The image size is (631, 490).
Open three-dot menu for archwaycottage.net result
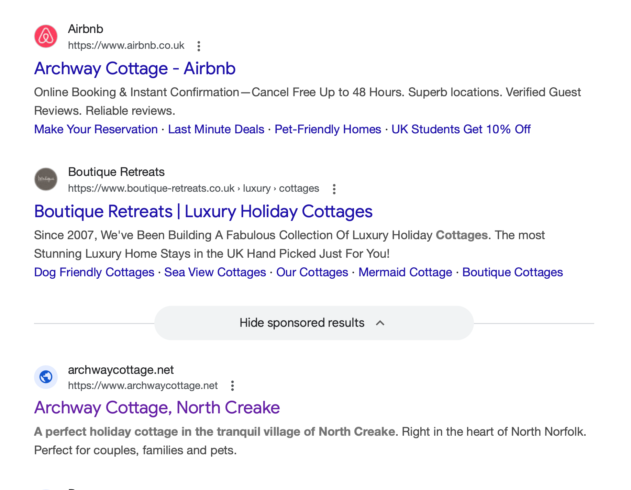tap(232, 386)
